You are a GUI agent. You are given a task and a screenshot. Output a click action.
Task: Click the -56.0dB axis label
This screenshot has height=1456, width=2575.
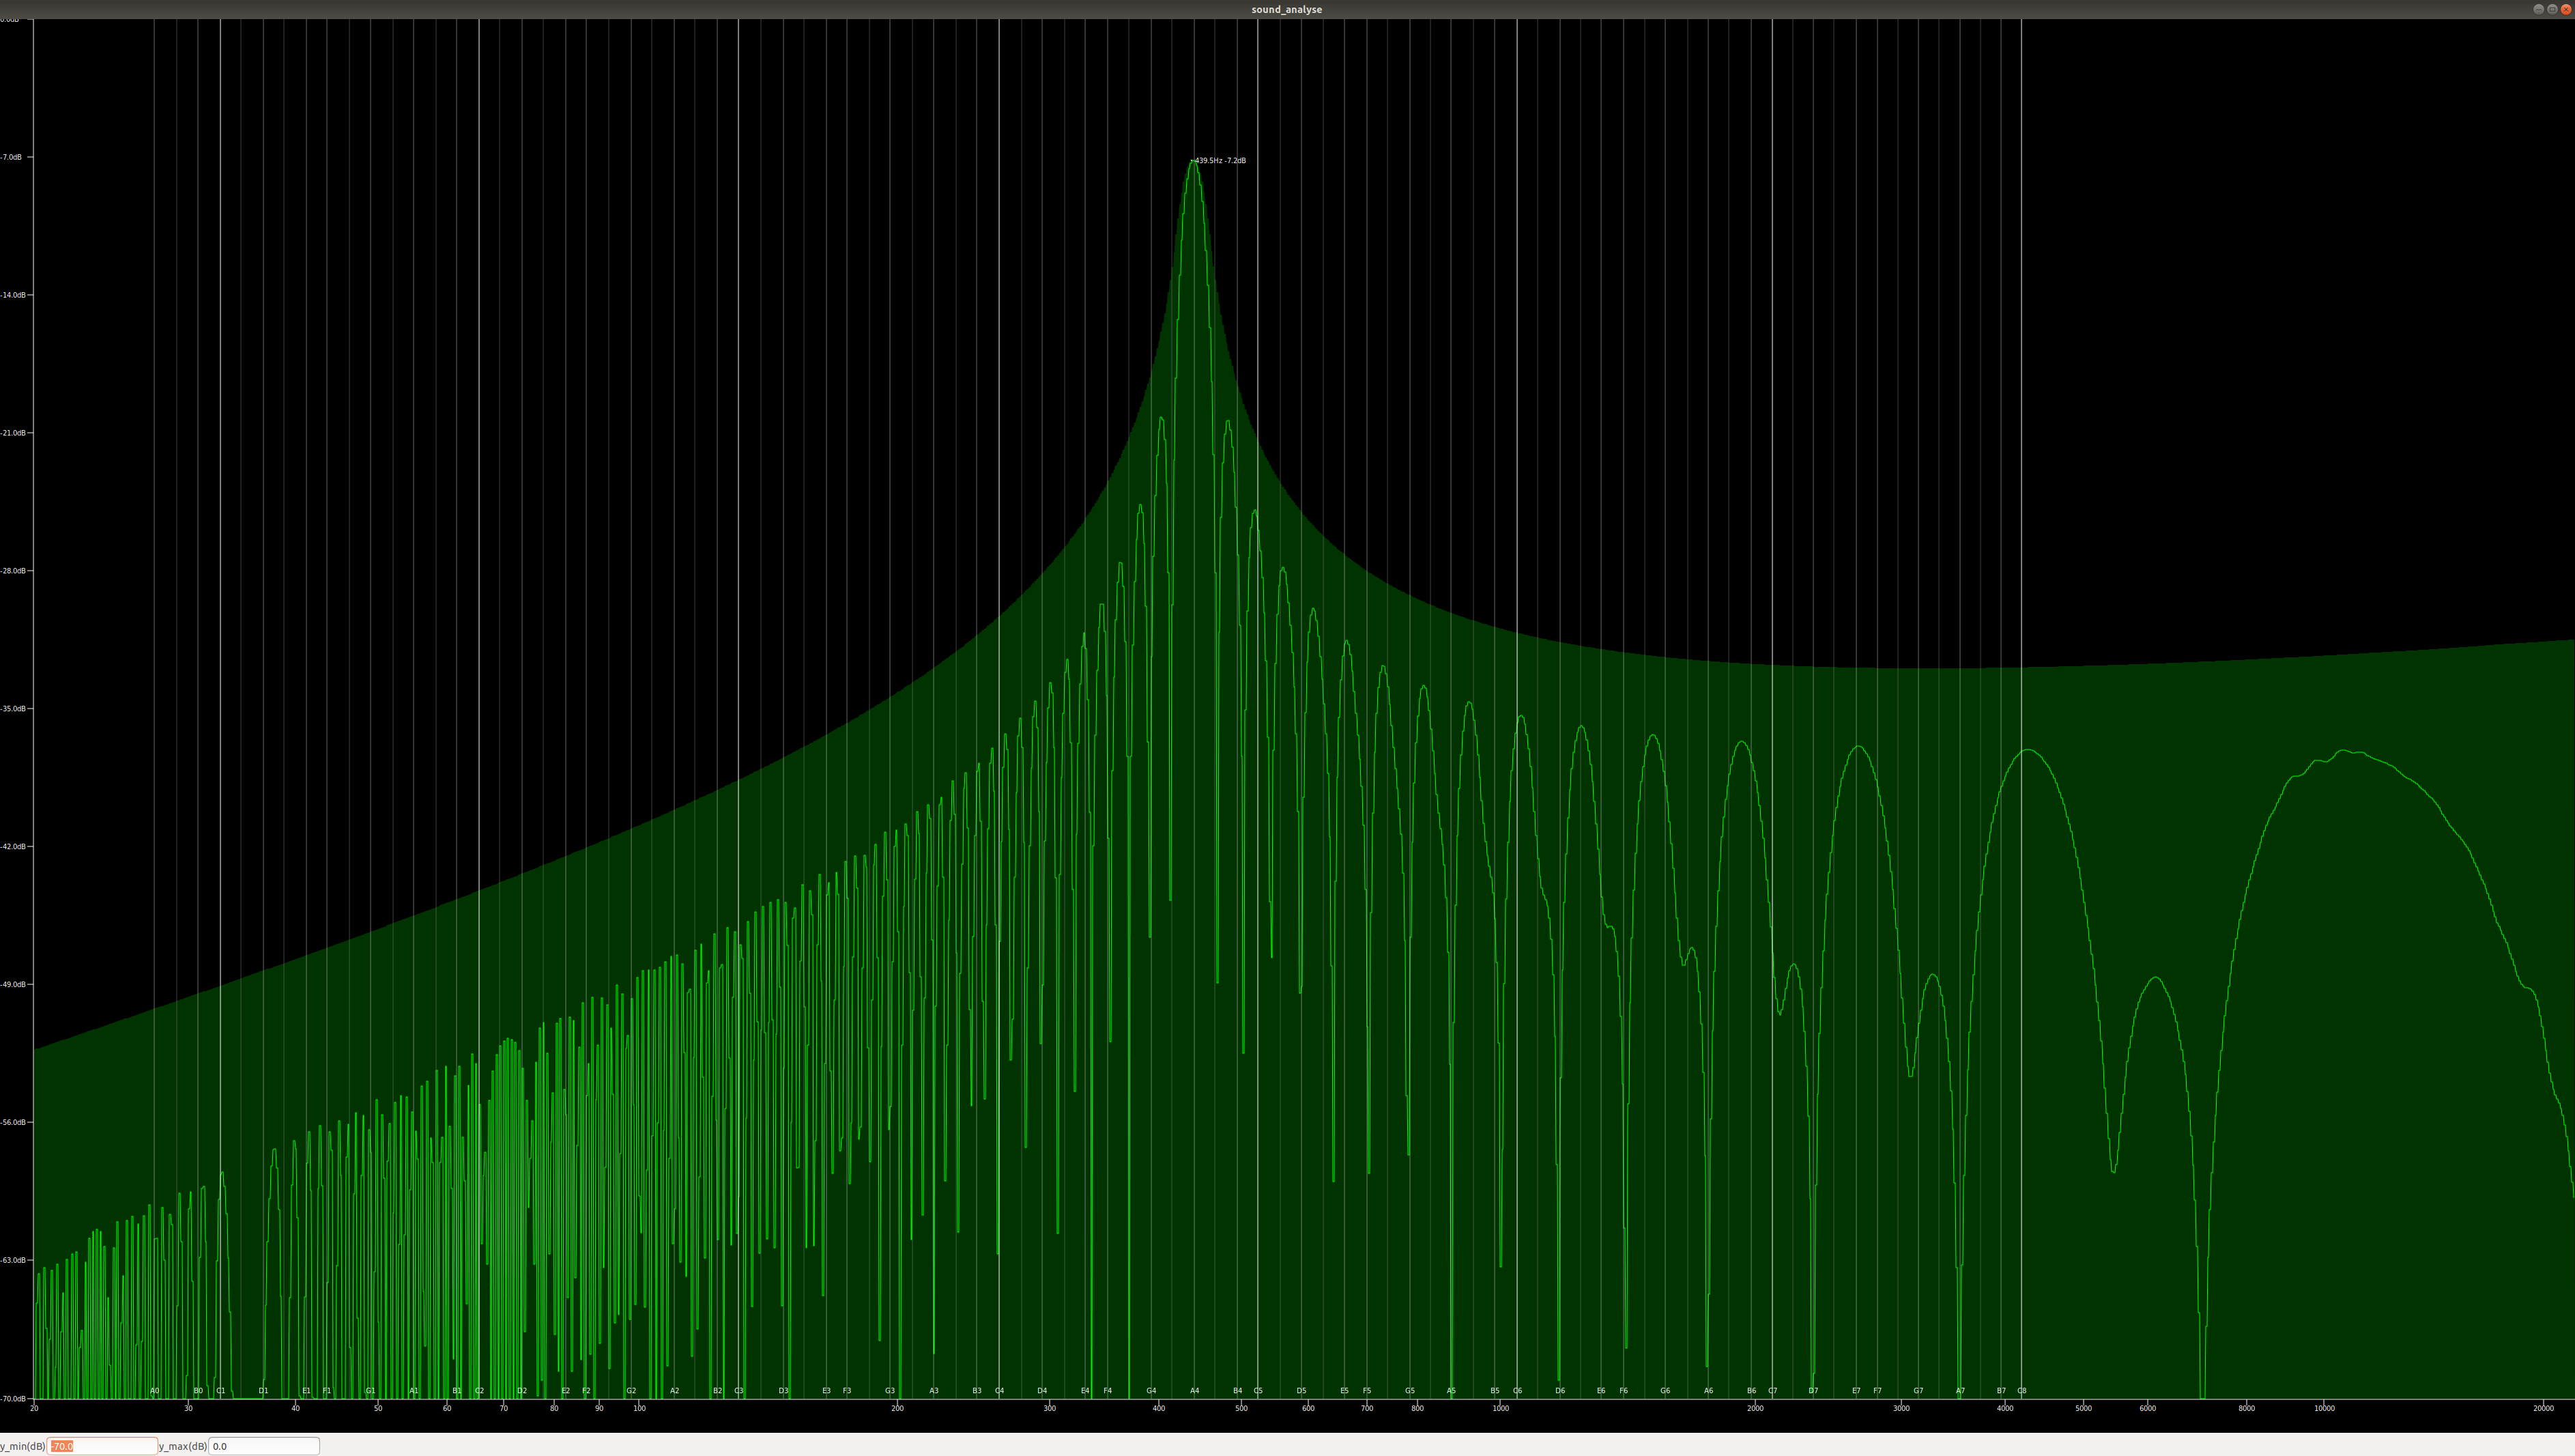pyautogui.click(x=12, y=1122)
